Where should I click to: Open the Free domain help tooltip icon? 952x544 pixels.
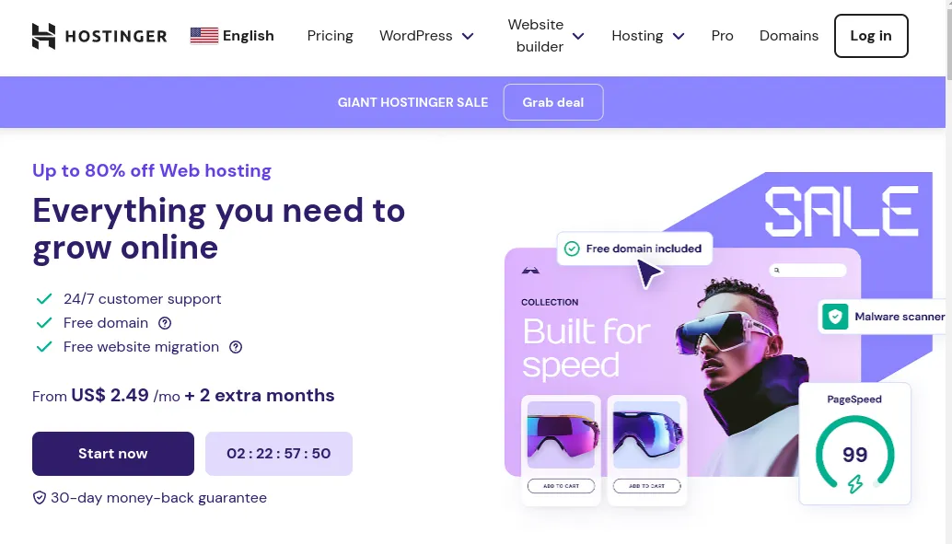click(165, 323)
